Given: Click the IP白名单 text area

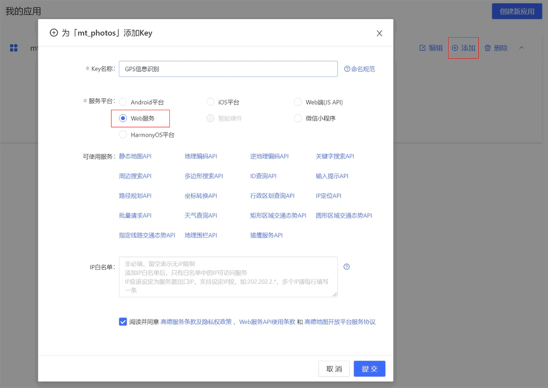Looking at the screenshot, I should [228, 276].
